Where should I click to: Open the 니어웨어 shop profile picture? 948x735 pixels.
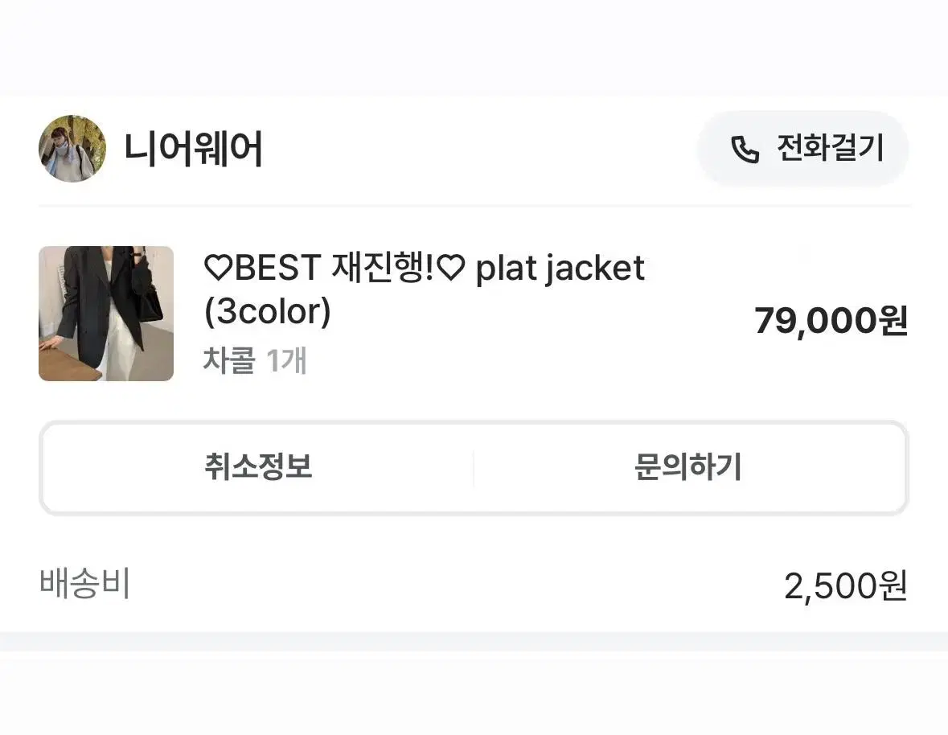[x=72, y=148]
